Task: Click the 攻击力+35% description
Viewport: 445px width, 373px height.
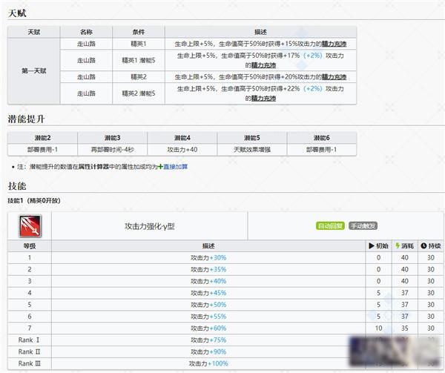Action: pyautogui.click(x=208, y=269)
